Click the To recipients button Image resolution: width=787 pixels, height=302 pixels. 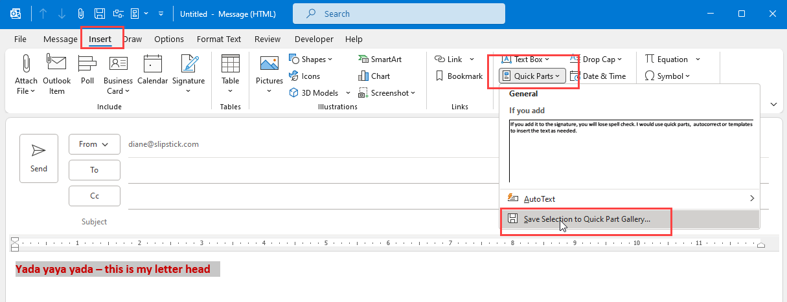(x=94, y=170)
